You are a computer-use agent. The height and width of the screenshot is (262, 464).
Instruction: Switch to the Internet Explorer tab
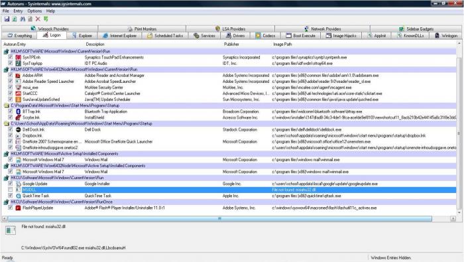click(120, 36)
